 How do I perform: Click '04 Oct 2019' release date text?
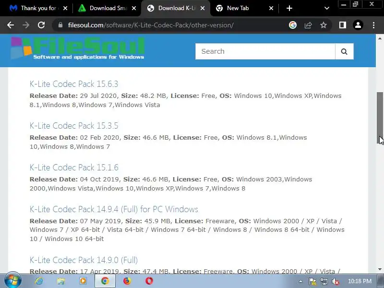pos(100,179)
